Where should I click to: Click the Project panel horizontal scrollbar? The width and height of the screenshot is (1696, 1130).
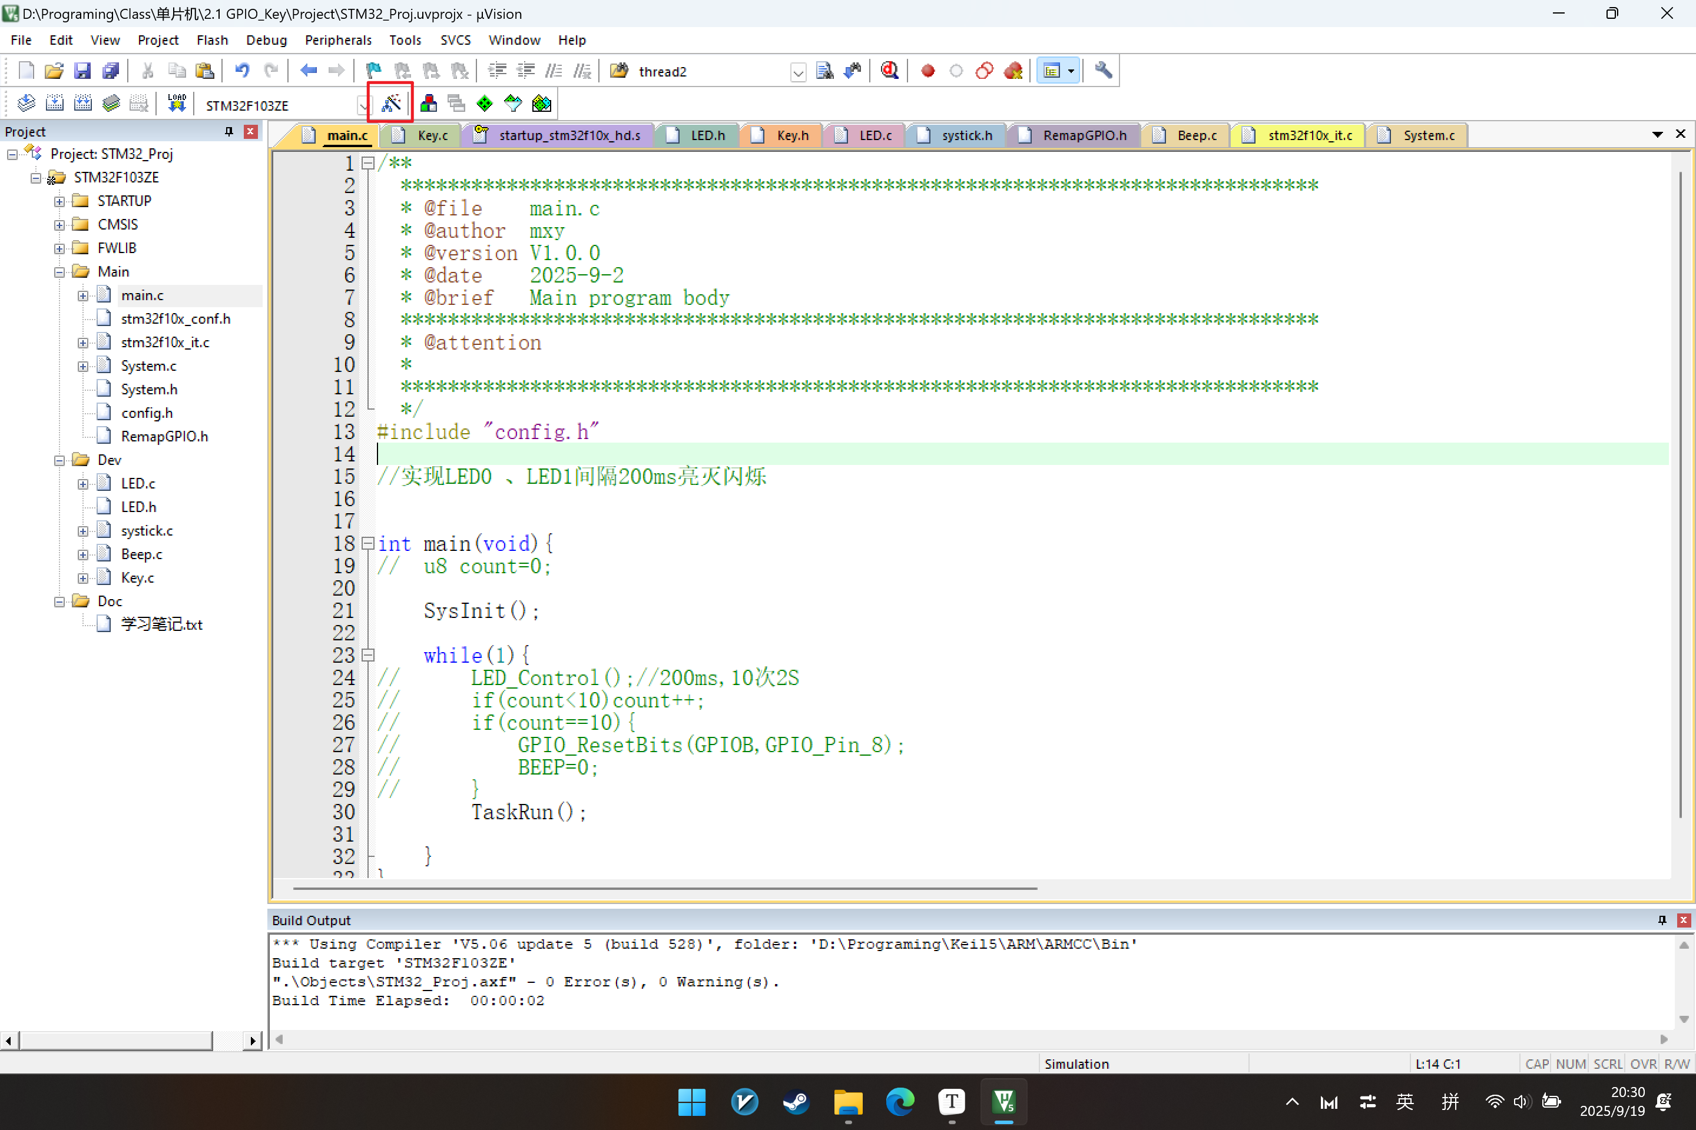click(x=115, y=1040)
